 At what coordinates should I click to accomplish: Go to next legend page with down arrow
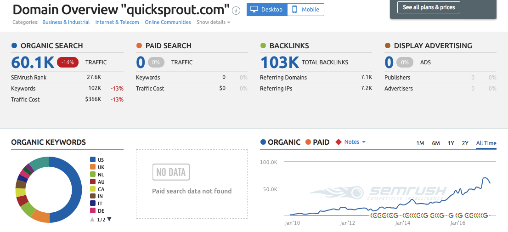point(109,219)
